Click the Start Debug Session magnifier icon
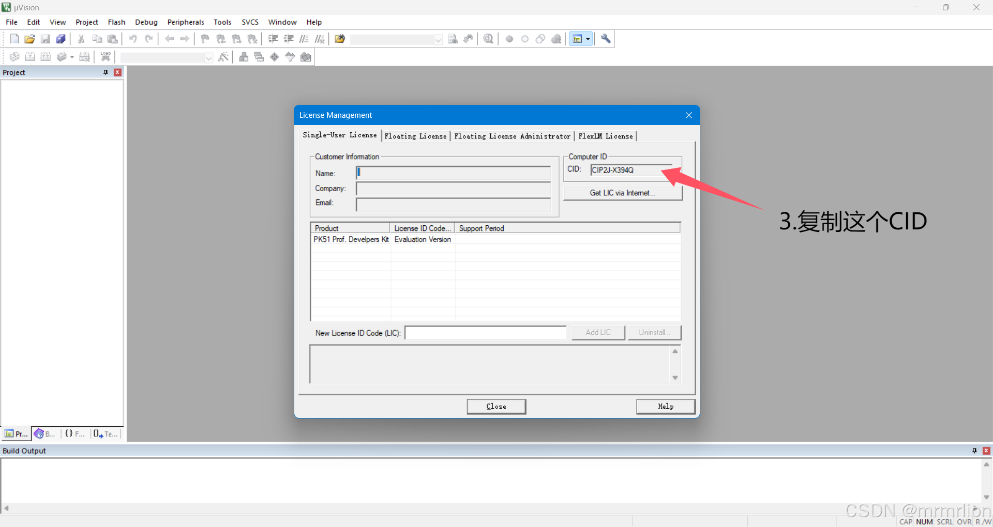 pos(488,39)
